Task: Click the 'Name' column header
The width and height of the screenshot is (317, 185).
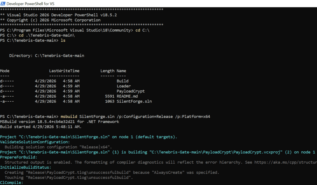Action: pos(121,71)
